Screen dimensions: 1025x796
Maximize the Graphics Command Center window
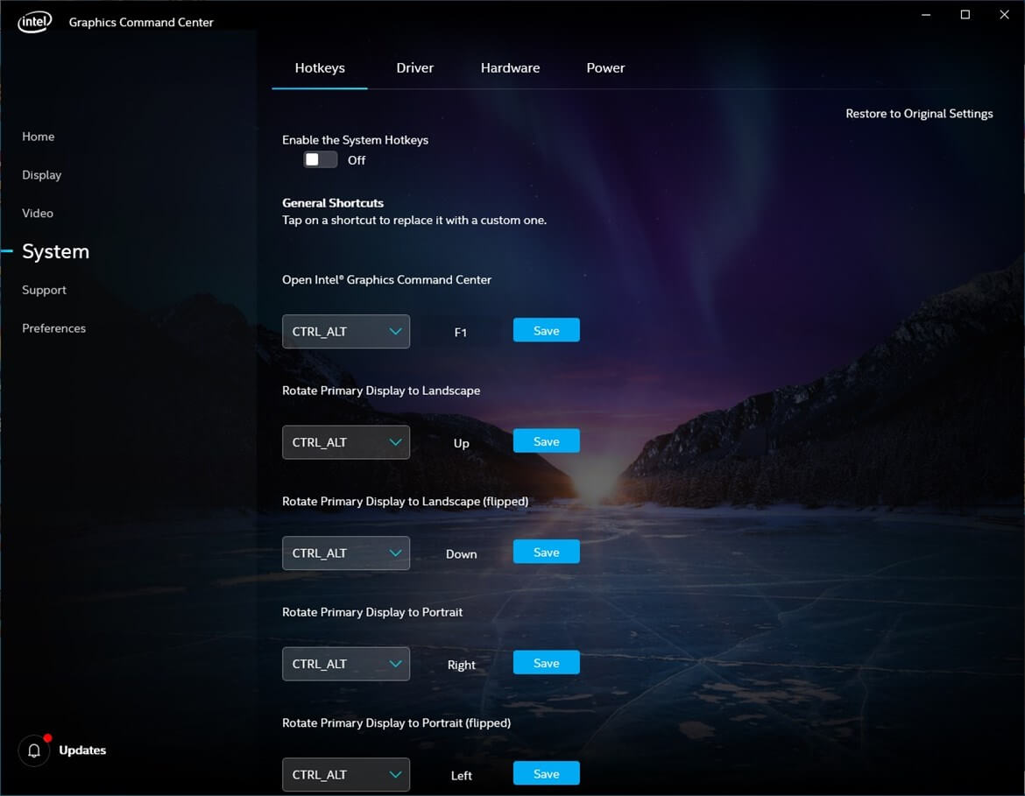[x=965, y=14]
